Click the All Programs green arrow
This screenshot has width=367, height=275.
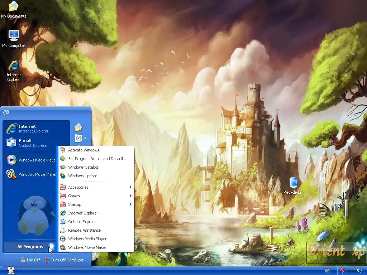coord(51,246)
